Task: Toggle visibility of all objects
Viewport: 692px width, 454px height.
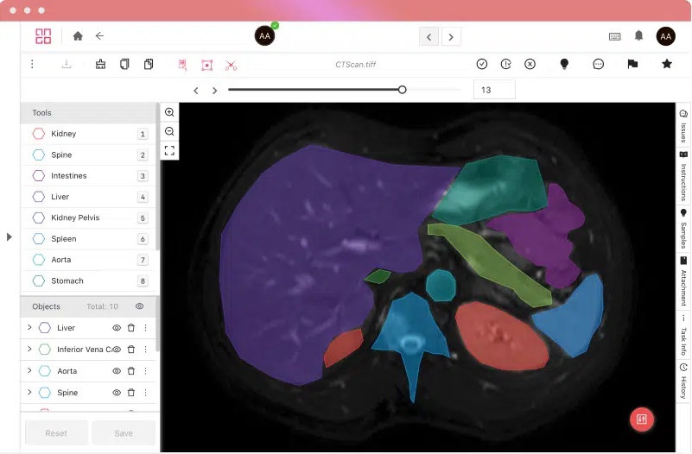Action: point(139,306)
